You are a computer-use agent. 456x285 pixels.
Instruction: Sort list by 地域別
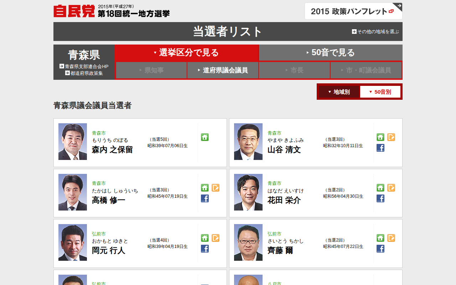pyautogui.click(x=339, y=92)
